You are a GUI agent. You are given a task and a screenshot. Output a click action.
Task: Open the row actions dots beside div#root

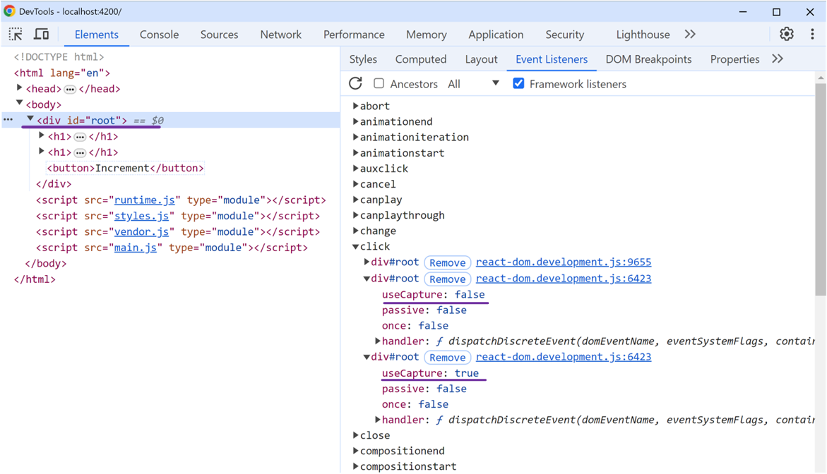[8, 120]
